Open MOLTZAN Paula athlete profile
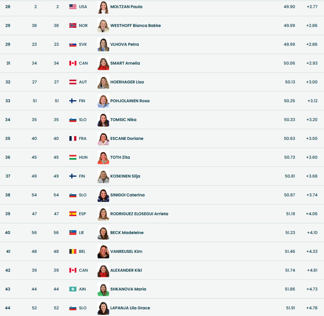 coord(126,7)
